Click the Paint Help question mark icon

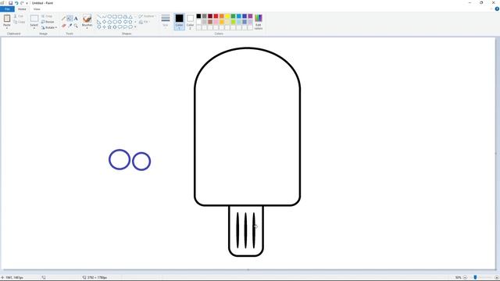coord(497,9)
